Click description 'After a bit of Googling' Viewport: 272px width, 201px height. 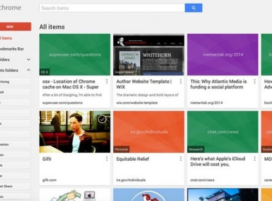tap(72, 95)
